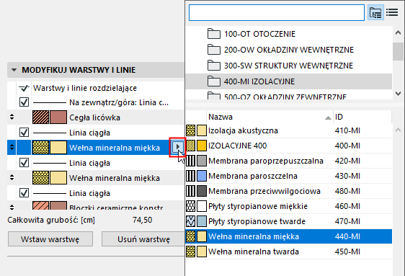Switch to flat list view icon
Image resolution: width=405 pixels, height=276 pixels.
coord(392,12)
